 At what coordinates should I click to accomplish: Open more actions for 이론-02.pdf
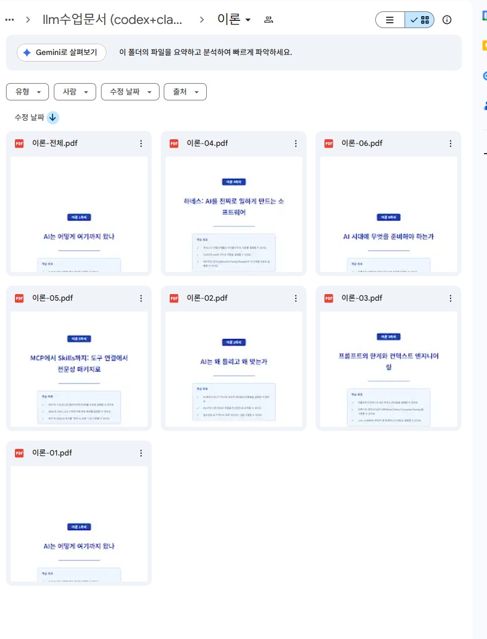tap(296, 298)
